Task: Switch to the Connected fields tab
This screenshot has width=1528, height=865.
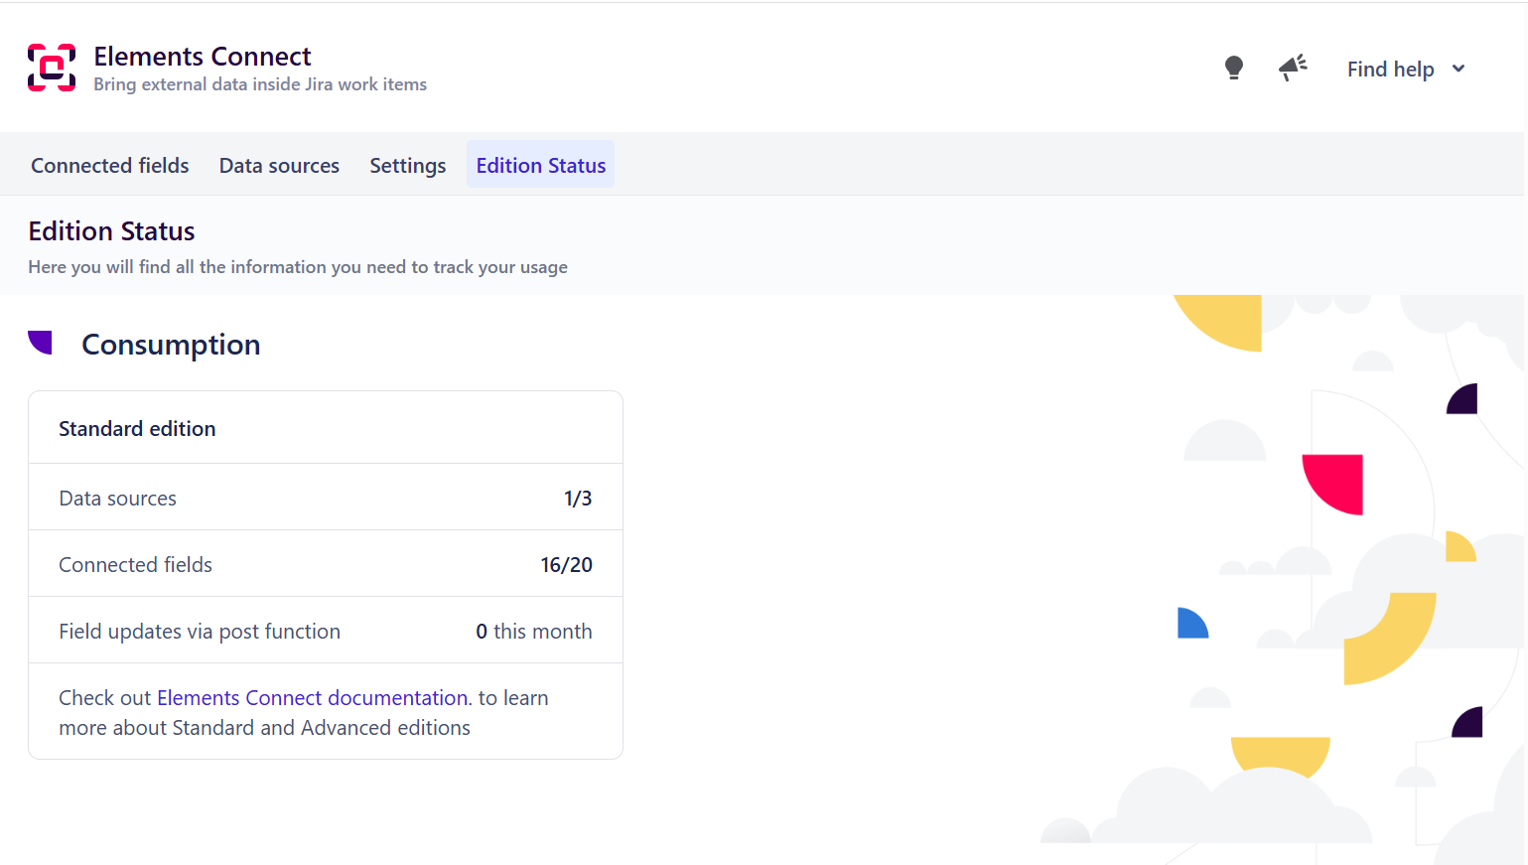Action: 110,166
